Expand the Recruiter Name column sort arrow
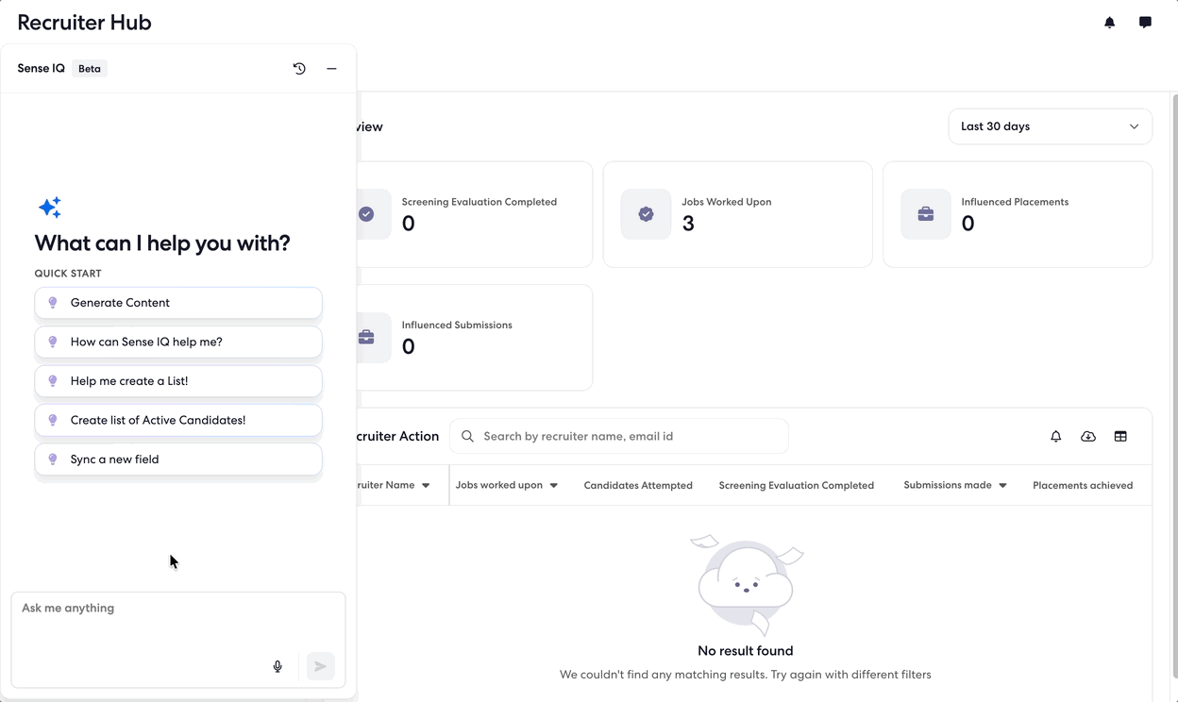 [426, 486]
